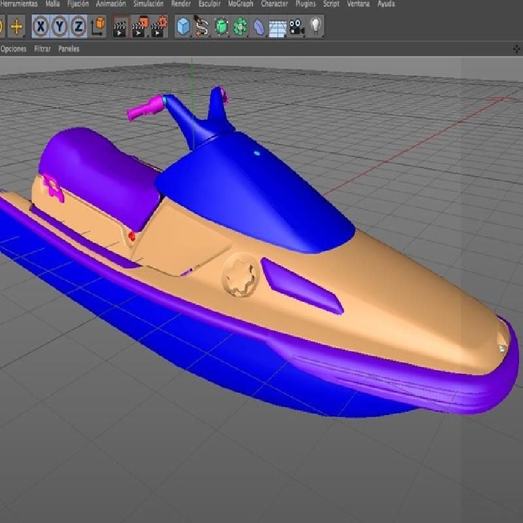Toggle the Y axis lock

(x=60, y=27)
